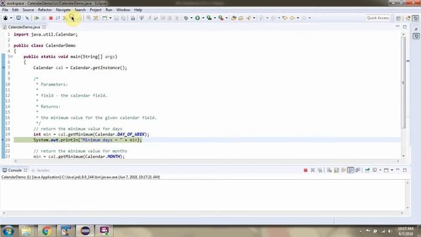Click console Remove Launch icon
The image size is (421, 237).
coord(312,170)
